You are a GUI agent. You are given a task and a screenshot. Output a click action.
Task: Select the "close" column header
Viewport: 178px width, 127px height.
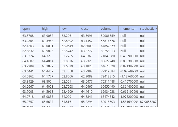pos(89,29)
